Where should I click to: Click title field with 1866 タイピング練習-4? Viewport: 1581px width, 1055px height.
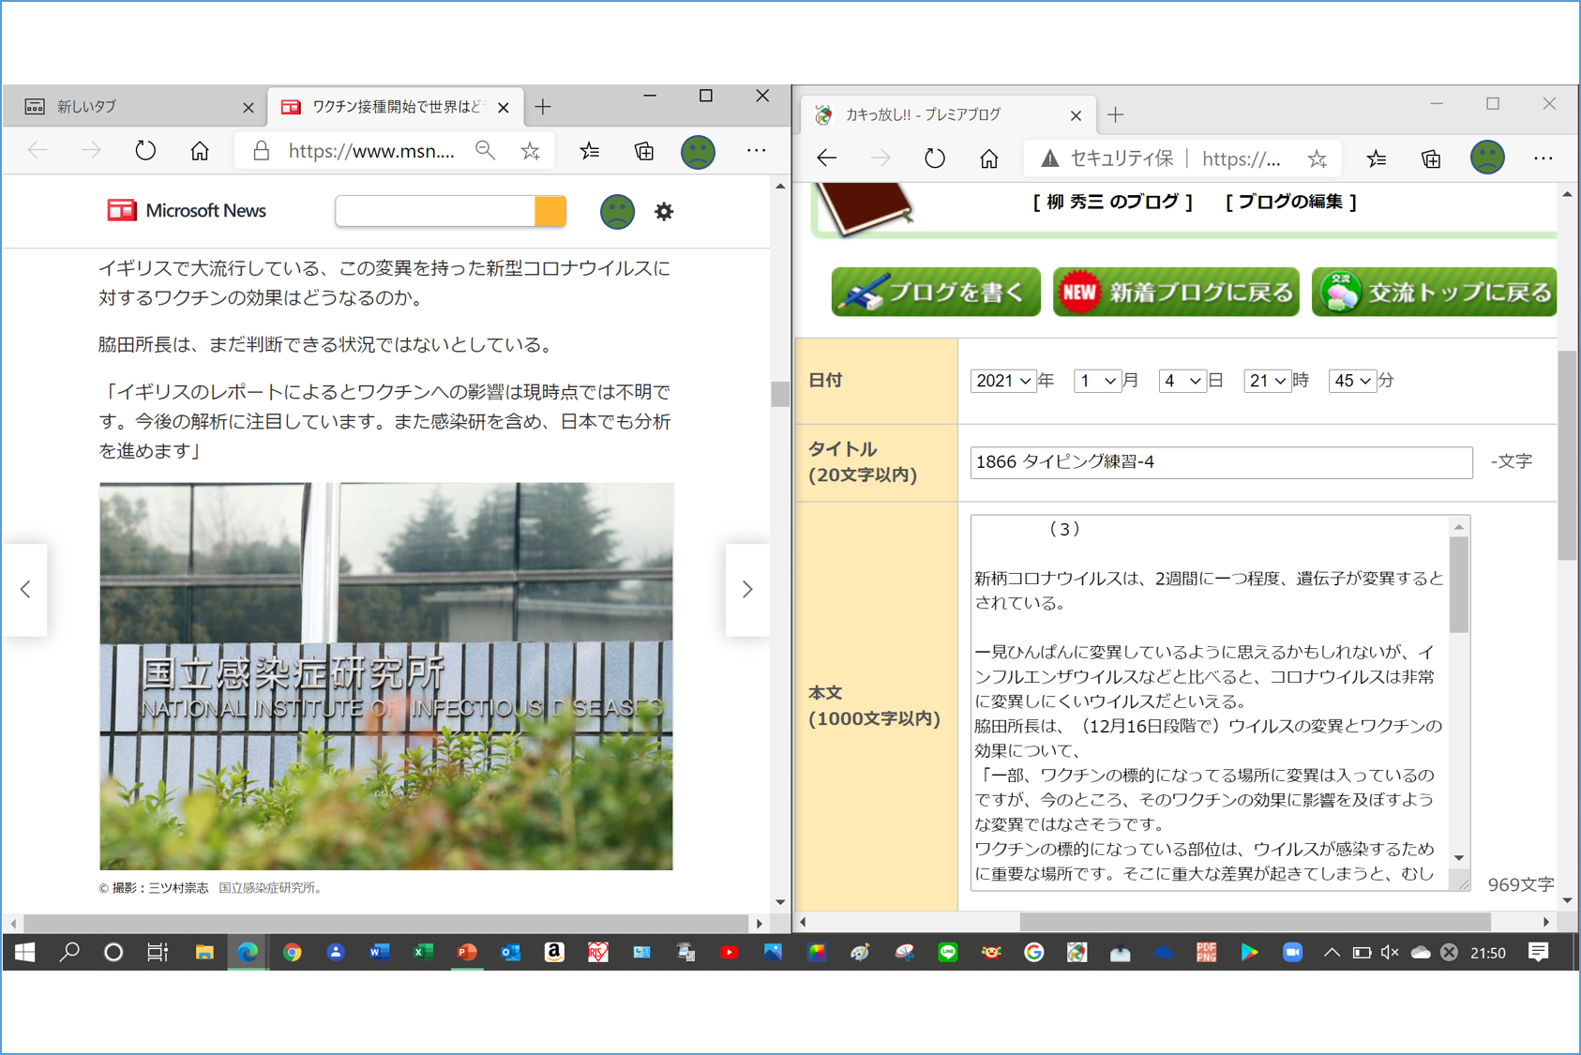tap(1221, 462)
